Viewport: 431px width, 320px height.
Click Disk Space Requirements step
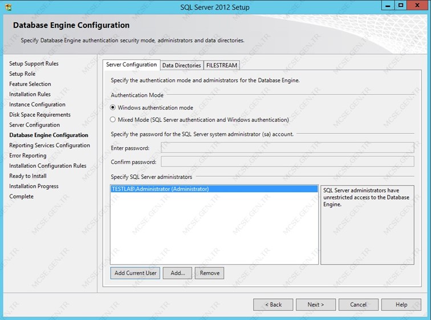tap(40, 115)
